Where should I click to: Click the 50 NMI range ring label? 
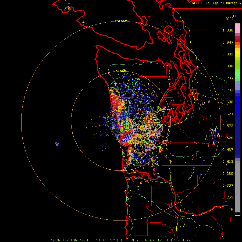(121, 71)
